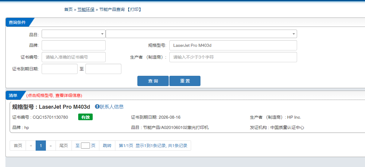Viewport: 365px width, 167px height.
Task: Click 节能产品/A0201060102激光打印机 category text
Action: [176, 127]
